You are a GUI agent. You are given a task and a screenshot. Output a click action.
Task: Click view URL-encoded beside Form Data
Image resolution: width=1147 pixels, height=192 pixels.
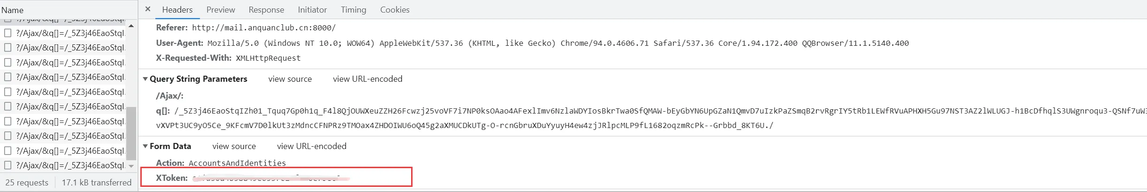[x=312, y=146]
